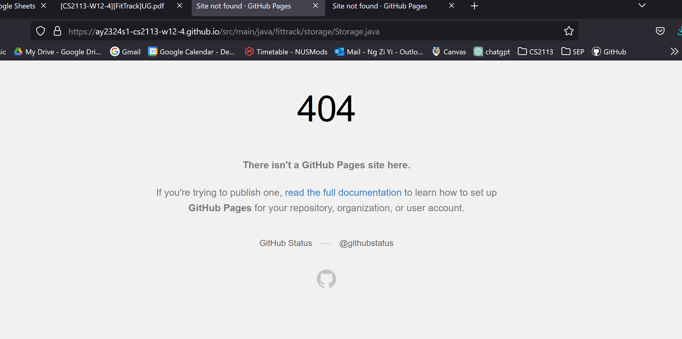Close the active Site not found tab
This screenshot has width=682, height=339.
pyautogui.click(x=316, y=6)
